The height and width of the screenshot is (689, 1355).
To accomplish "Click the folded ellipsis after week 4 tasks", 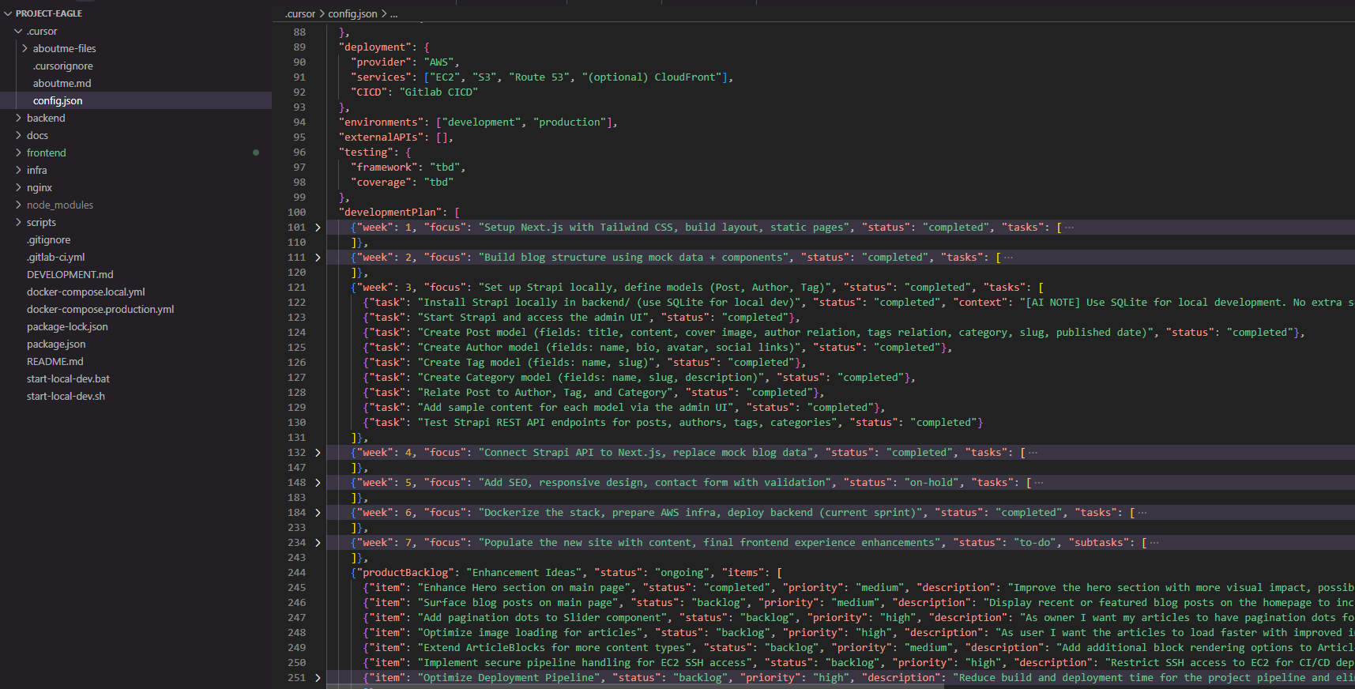I will click(x=1033, y=453).
